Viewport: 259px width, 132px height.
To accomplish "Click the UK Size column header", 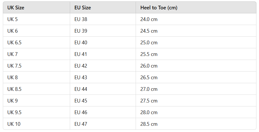I will [16, 8].
